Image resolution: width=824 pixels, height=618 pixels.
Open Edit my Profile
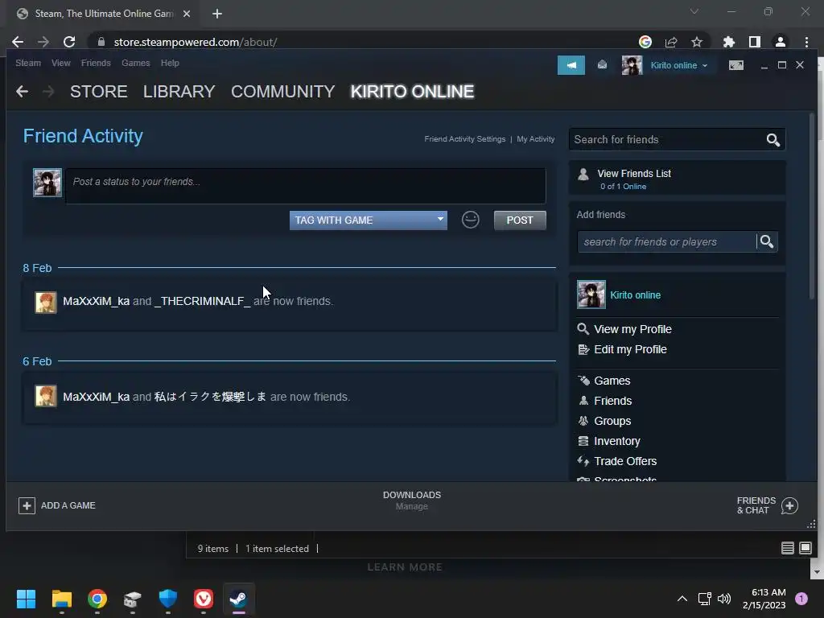tap(630, 349)
